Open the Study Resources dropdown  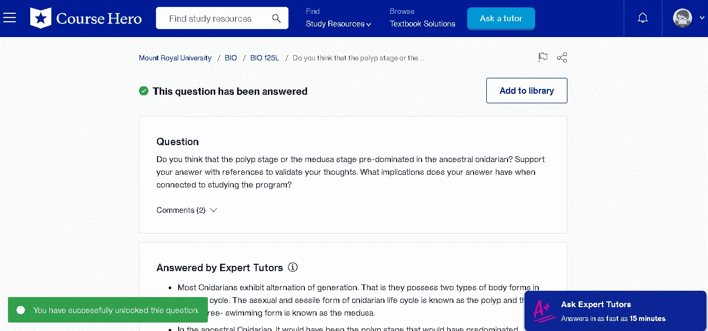tap(338, 24)
